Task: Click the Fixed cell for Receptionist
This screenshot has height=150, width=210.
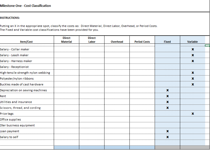Action: [167, 67]
